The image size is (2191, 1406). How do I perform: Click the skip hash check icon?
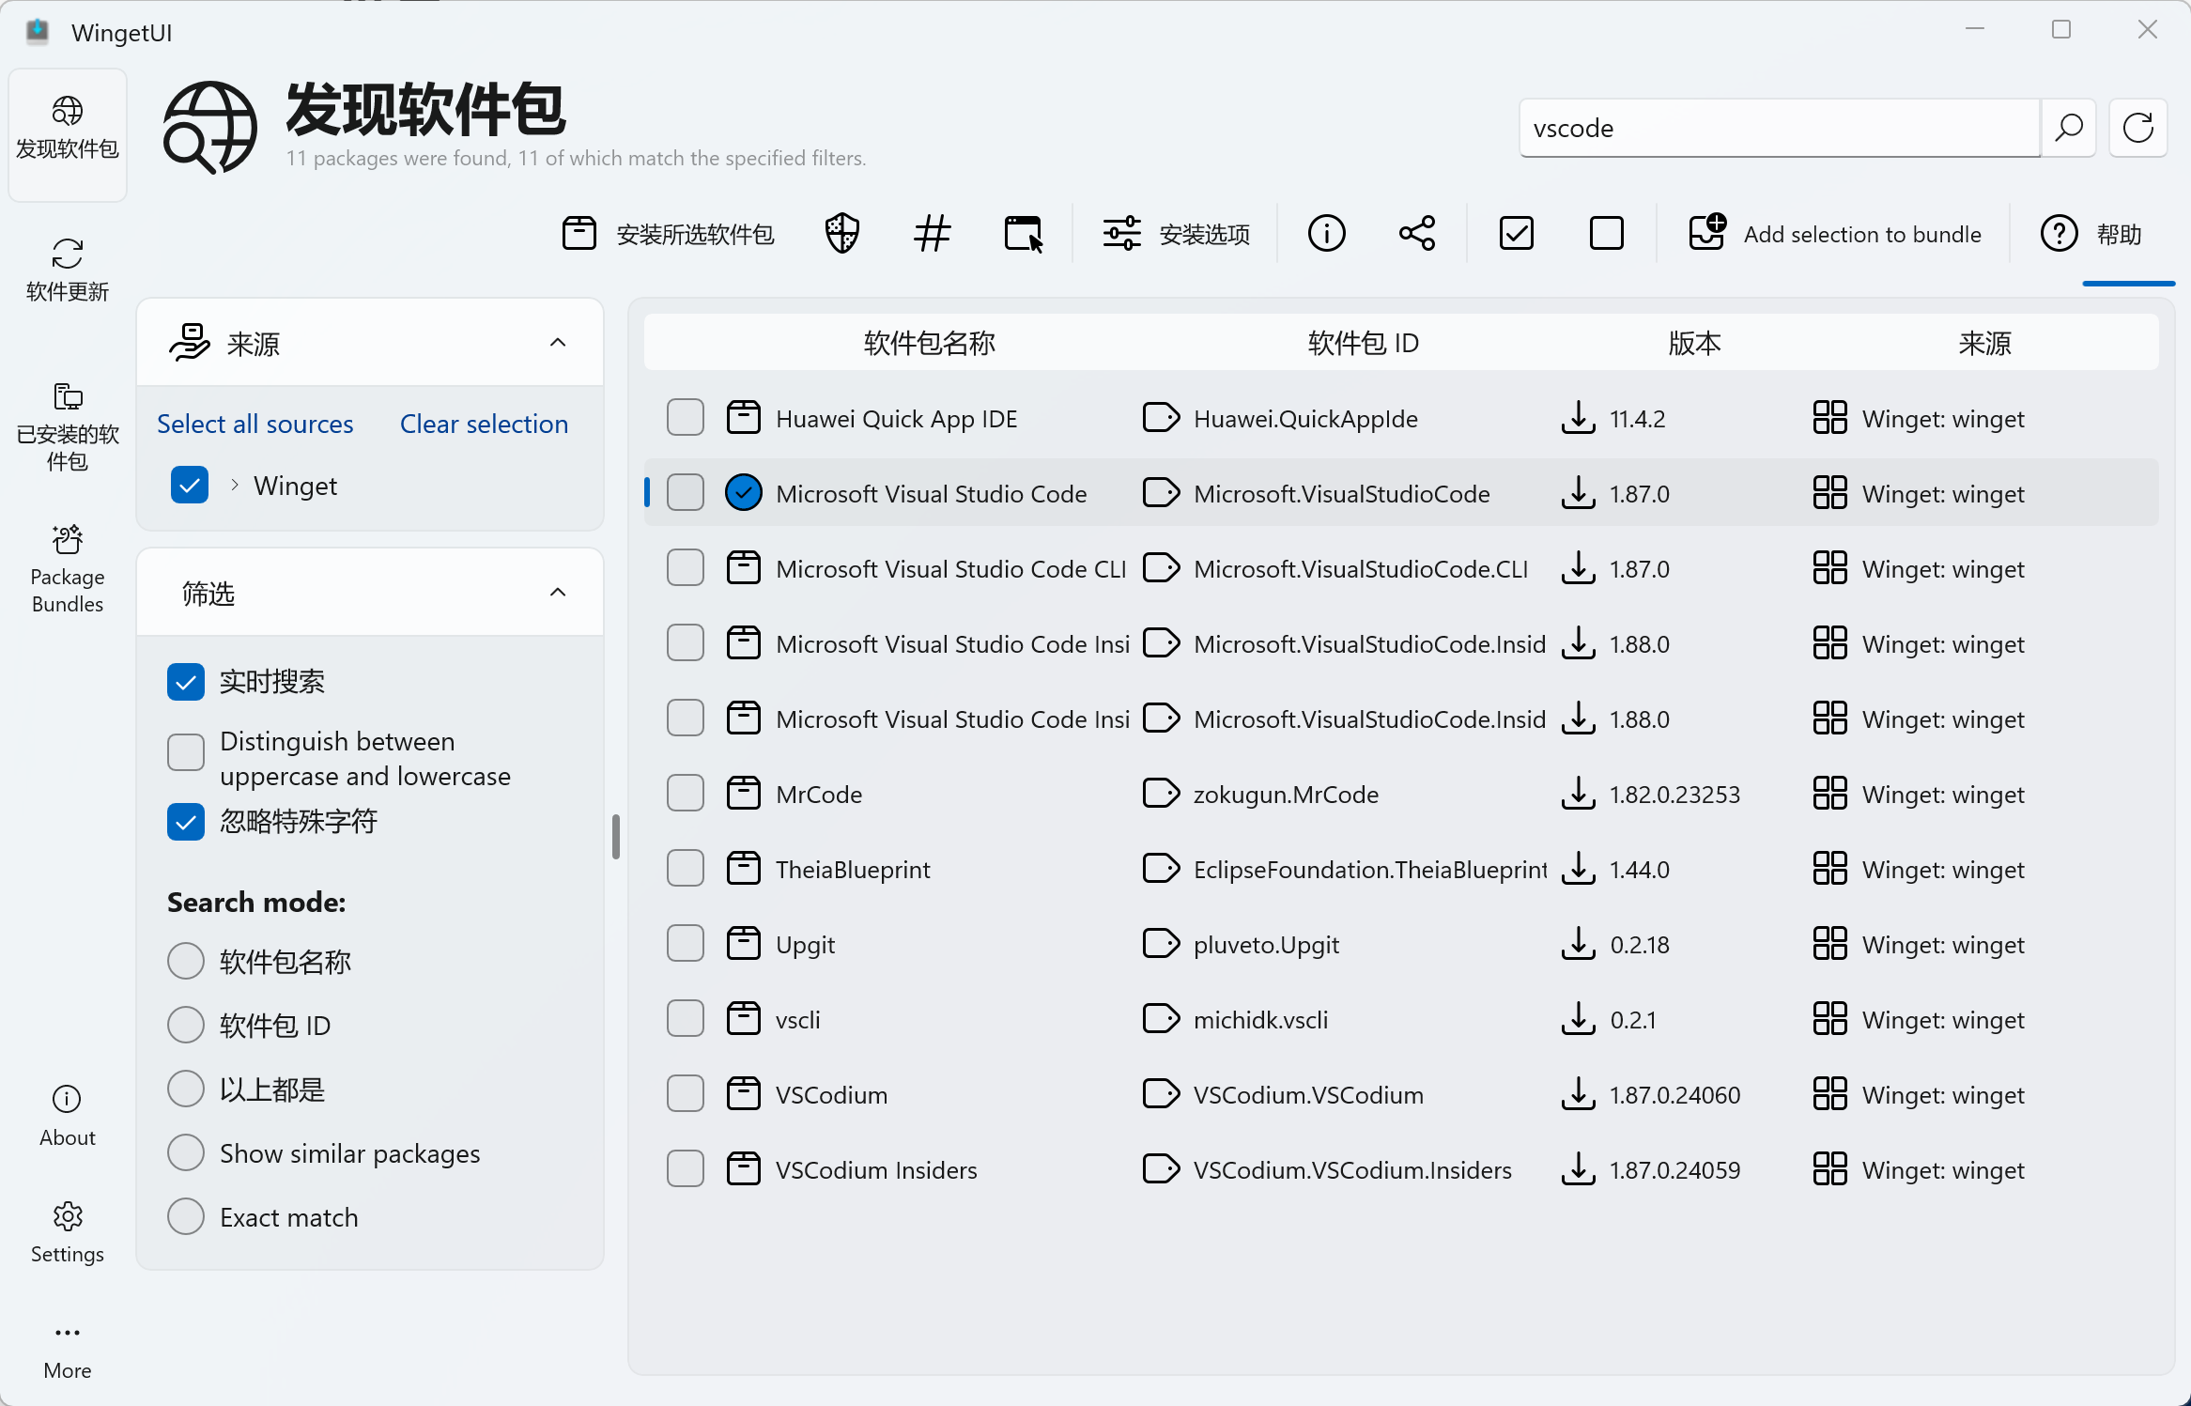pyautogui.click(x=932, y=233)
